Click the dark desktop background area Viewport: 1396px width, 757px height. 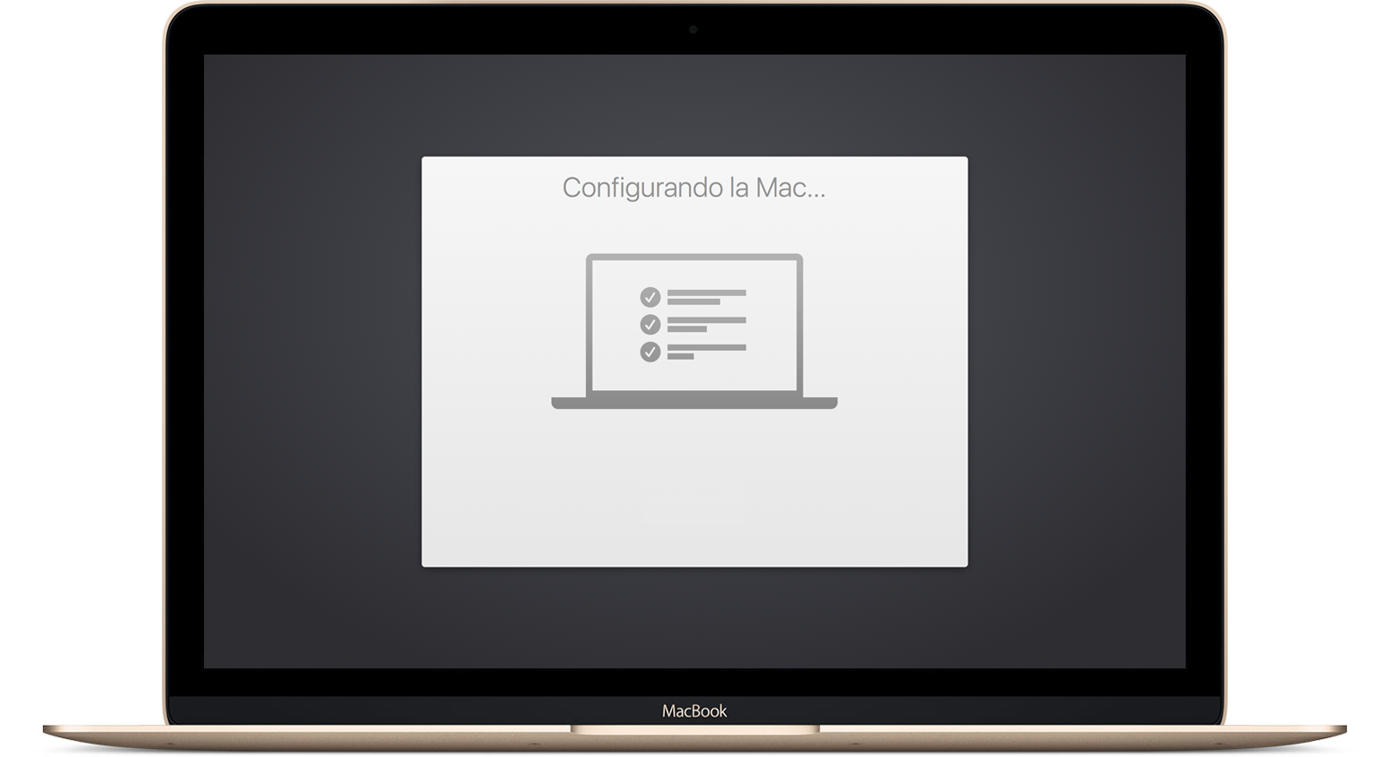point(313,358)
